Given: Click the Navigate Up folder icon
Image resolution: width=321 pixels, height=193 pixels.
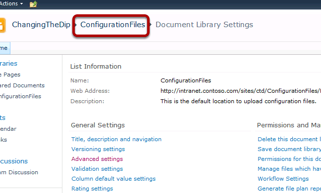Looking at the screenshot, I should point(33,4).
